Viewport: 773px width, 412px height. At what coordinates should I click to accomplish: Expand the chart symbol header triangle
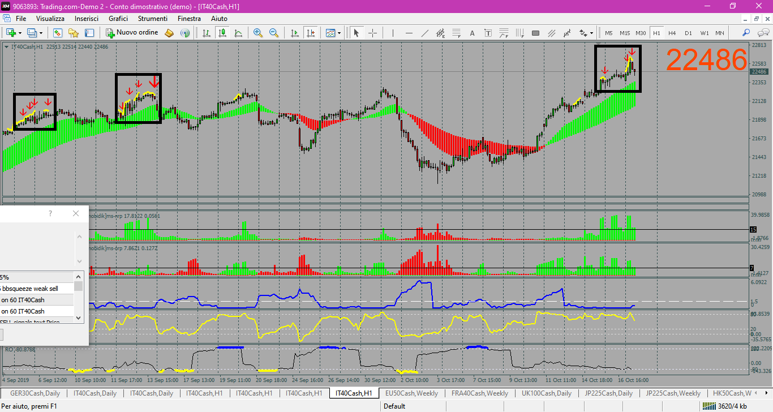(6, 47)
